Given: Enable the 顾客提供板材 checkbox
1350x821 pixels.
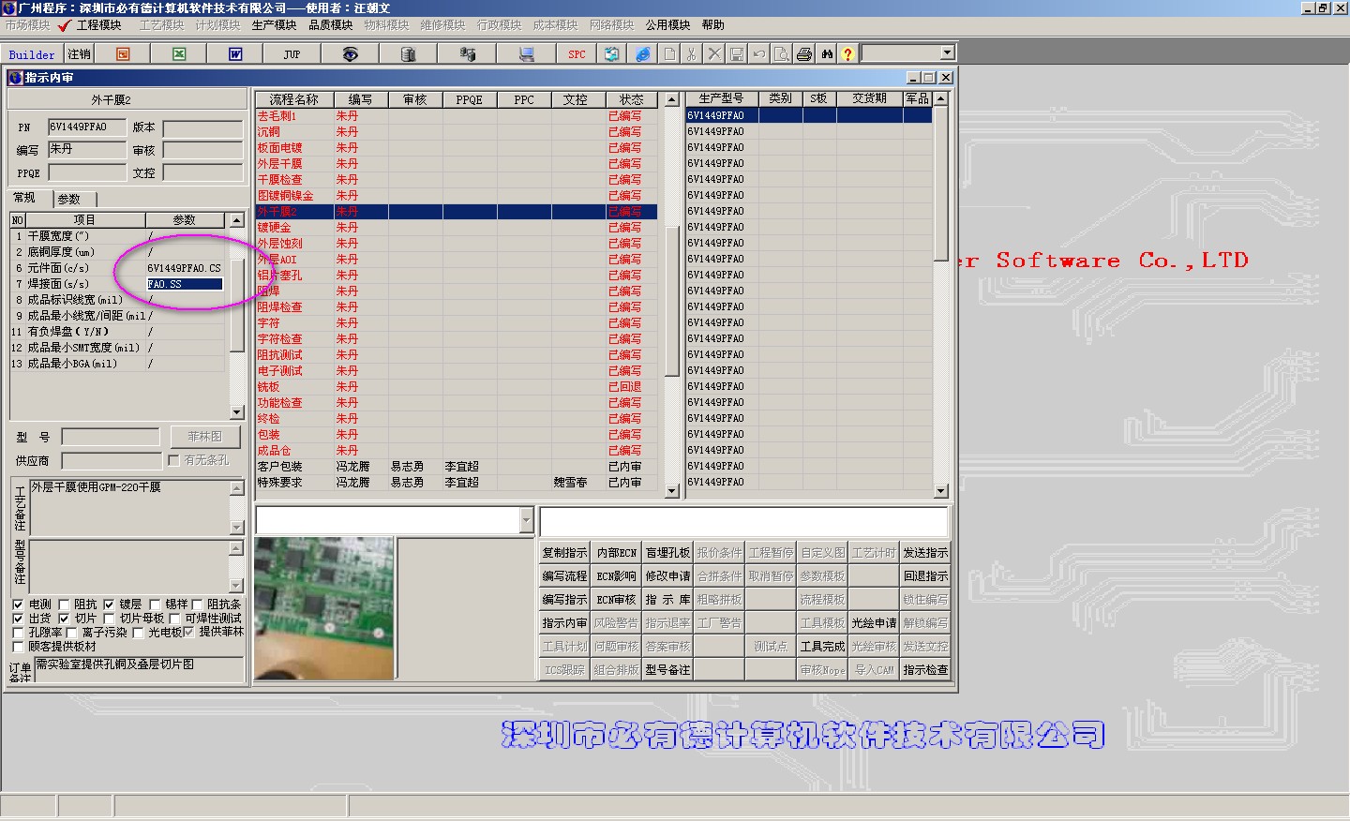Looking at the screenshot, I should point(18,647).
